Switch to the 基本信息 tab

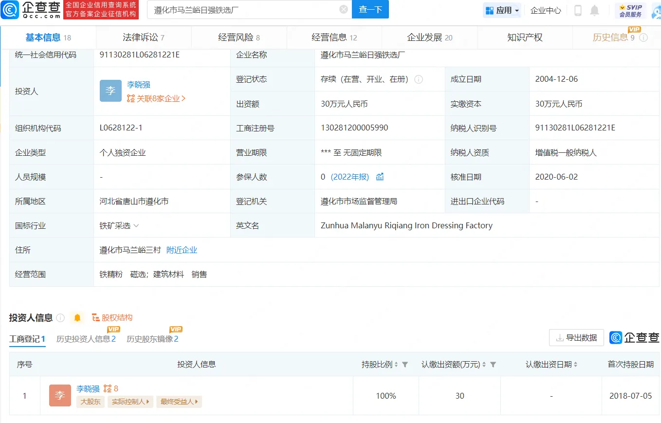(48, 37)
